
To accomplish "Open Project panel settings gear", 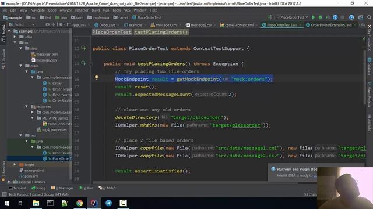I will (x=61, y=24).
